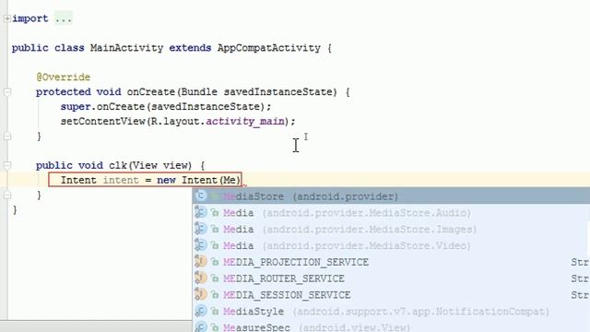Click class icon beside MediaStore.Audio Media
590x332 pixels.
[x=201, y=213]
